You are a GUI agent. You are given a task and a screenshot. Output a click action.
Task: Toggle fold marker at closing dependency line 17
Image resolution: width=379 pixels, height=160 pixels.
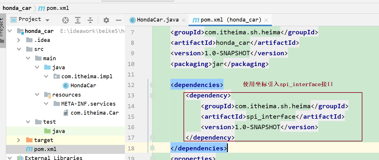click(x=152, y=137)
